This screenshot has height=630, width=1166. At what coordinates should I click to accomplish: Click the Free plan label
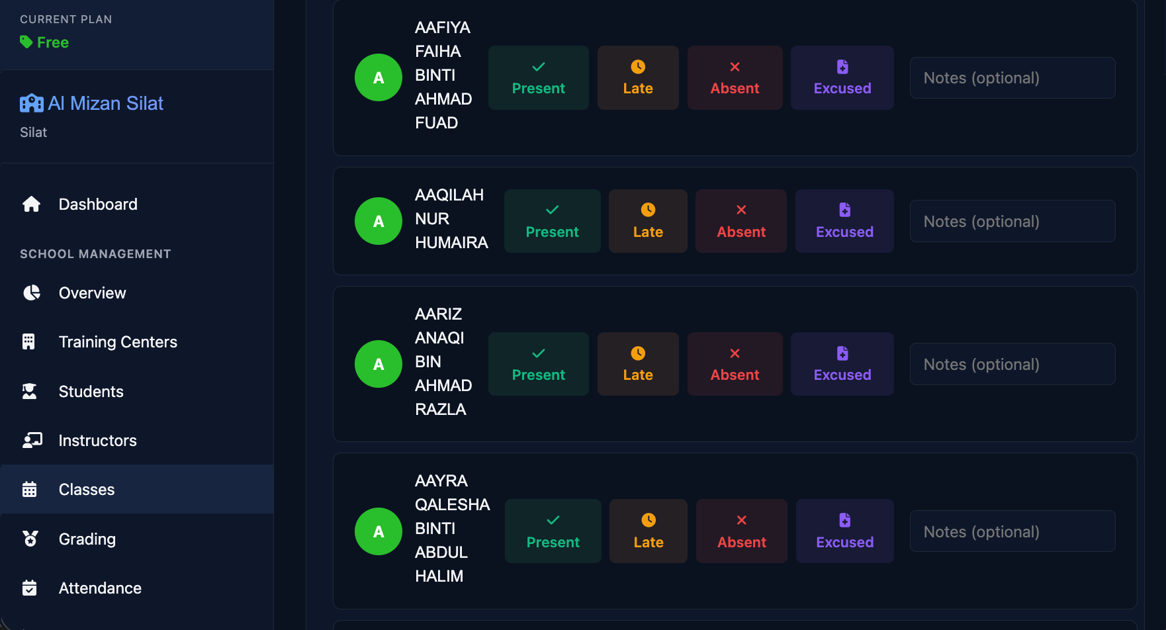click(53, 42)
